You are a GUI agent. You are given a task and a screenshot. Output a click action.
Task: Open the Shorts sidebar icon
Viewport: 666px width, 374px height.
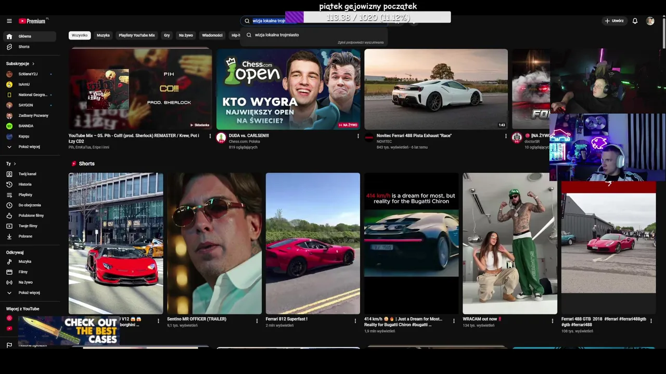tap(9, 47)
